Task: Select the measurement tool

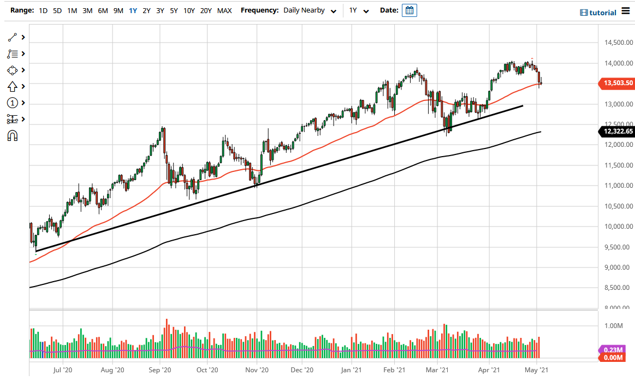Action: (x=11, y=119)
